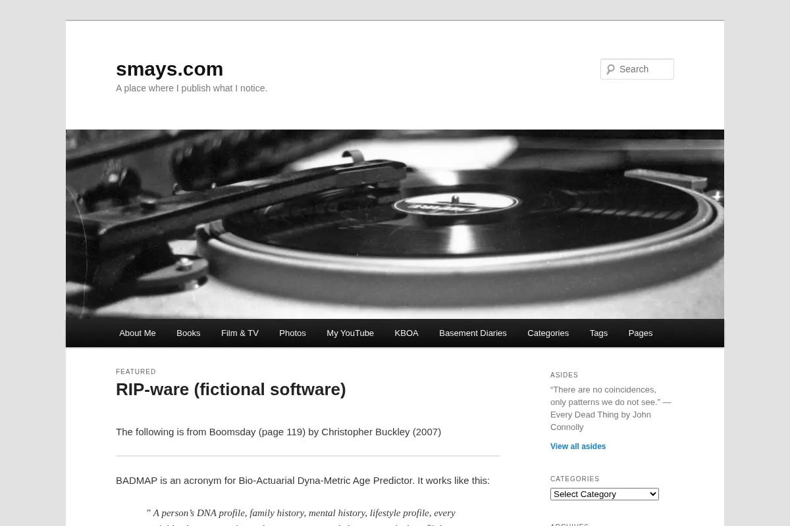790x526 pixels.
Task: Open the My YouTube menu item
Action: (x=350, y=333)
